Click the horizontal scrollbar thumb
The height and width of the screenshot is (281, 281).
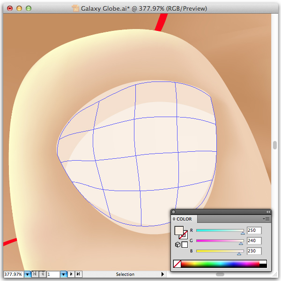220,274
